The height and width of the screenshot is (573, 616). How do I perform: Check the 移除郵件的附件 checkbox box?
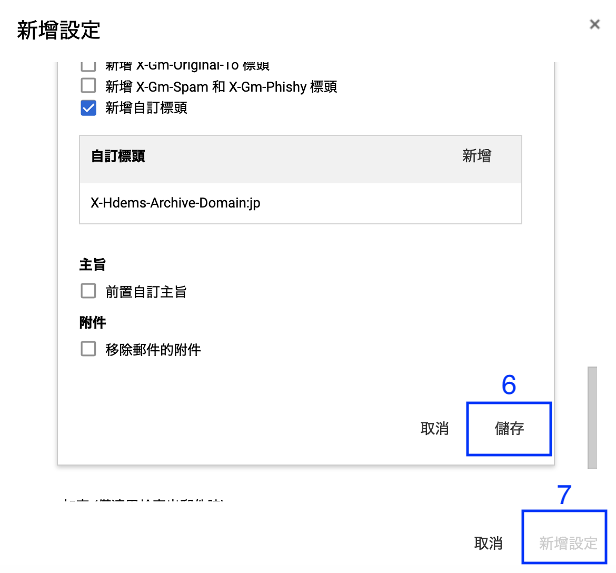(88, 349)
